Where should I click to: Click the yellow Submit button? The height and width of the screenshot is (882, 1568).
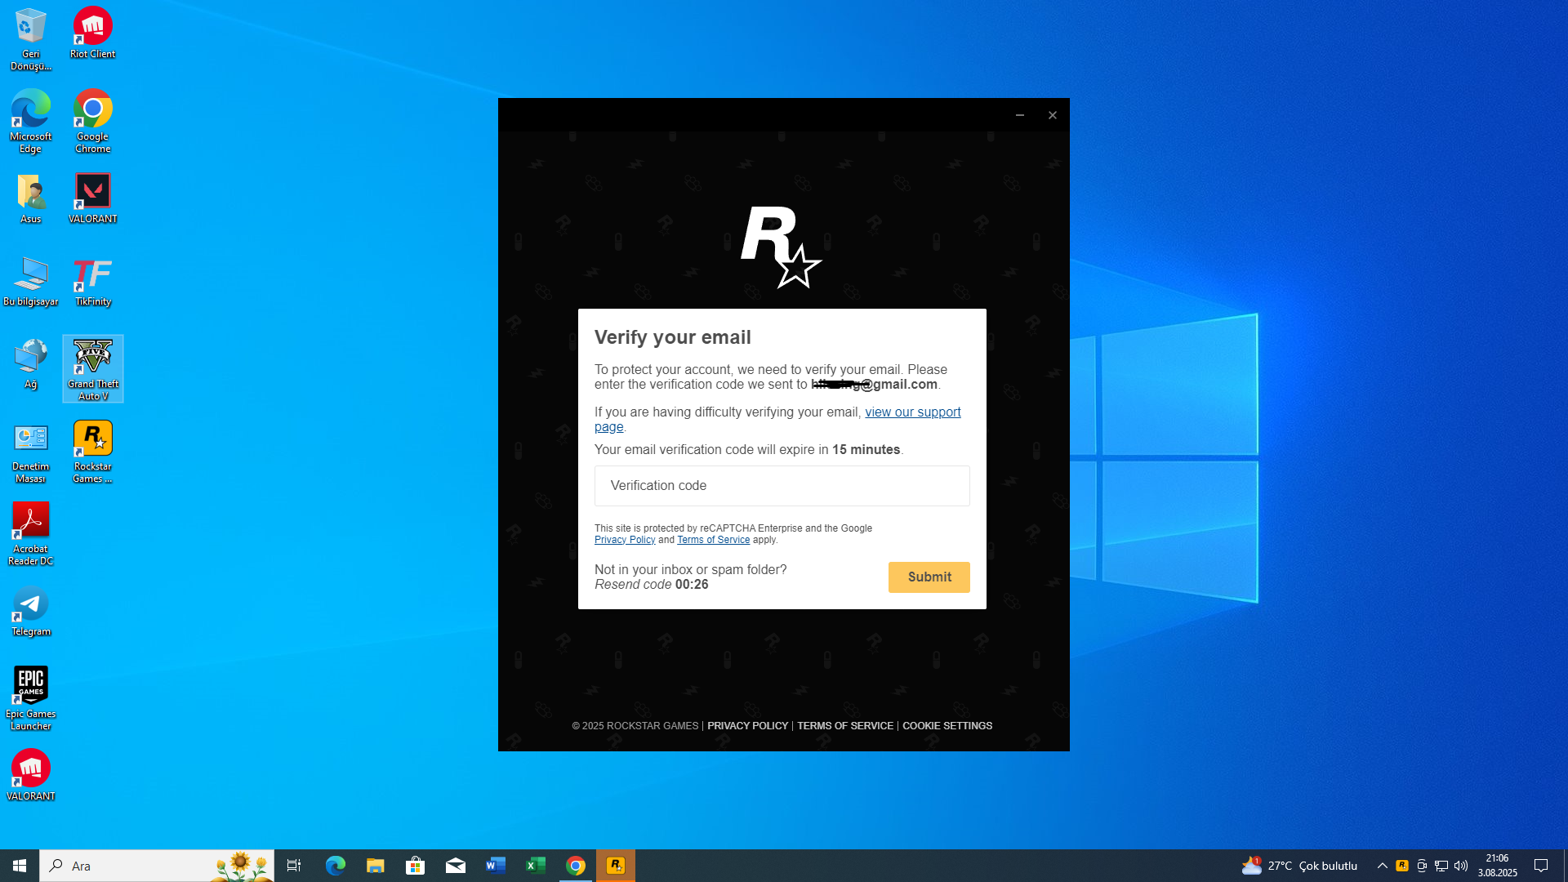[929, 577]
